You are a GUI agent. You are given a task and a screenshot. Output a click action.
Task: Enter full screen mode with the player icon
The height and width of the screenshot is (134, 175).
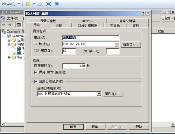coord(49,4)
